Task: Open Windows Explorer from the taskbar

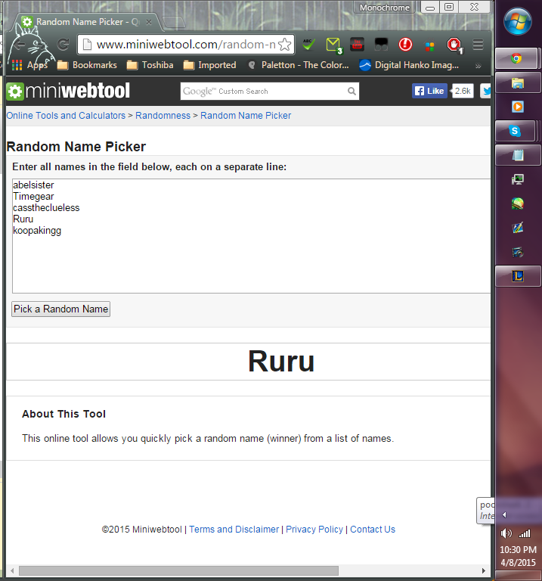Action: 518,82
